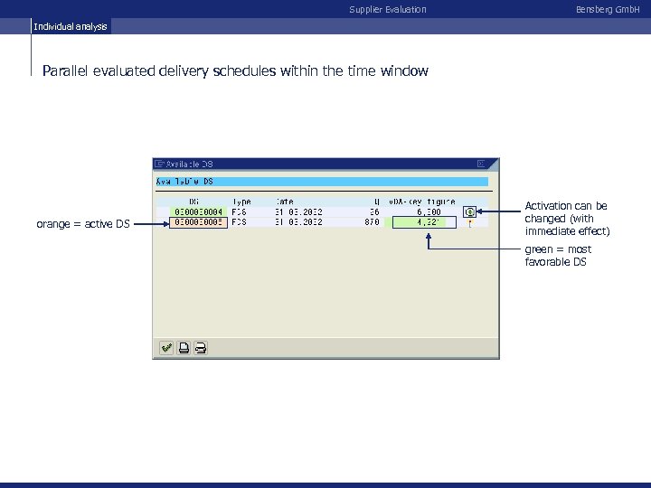Select the green DS number ending 0004

[x=198, y=212]
